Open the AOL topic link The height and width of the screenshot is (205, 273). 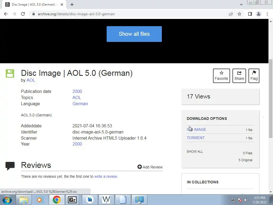(x=77, y=97)
